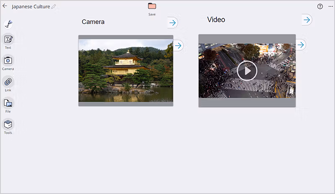This screenshot has width=335, height=194.
Task: Select the Text tool in sidebar
Action: click(8, 40)
